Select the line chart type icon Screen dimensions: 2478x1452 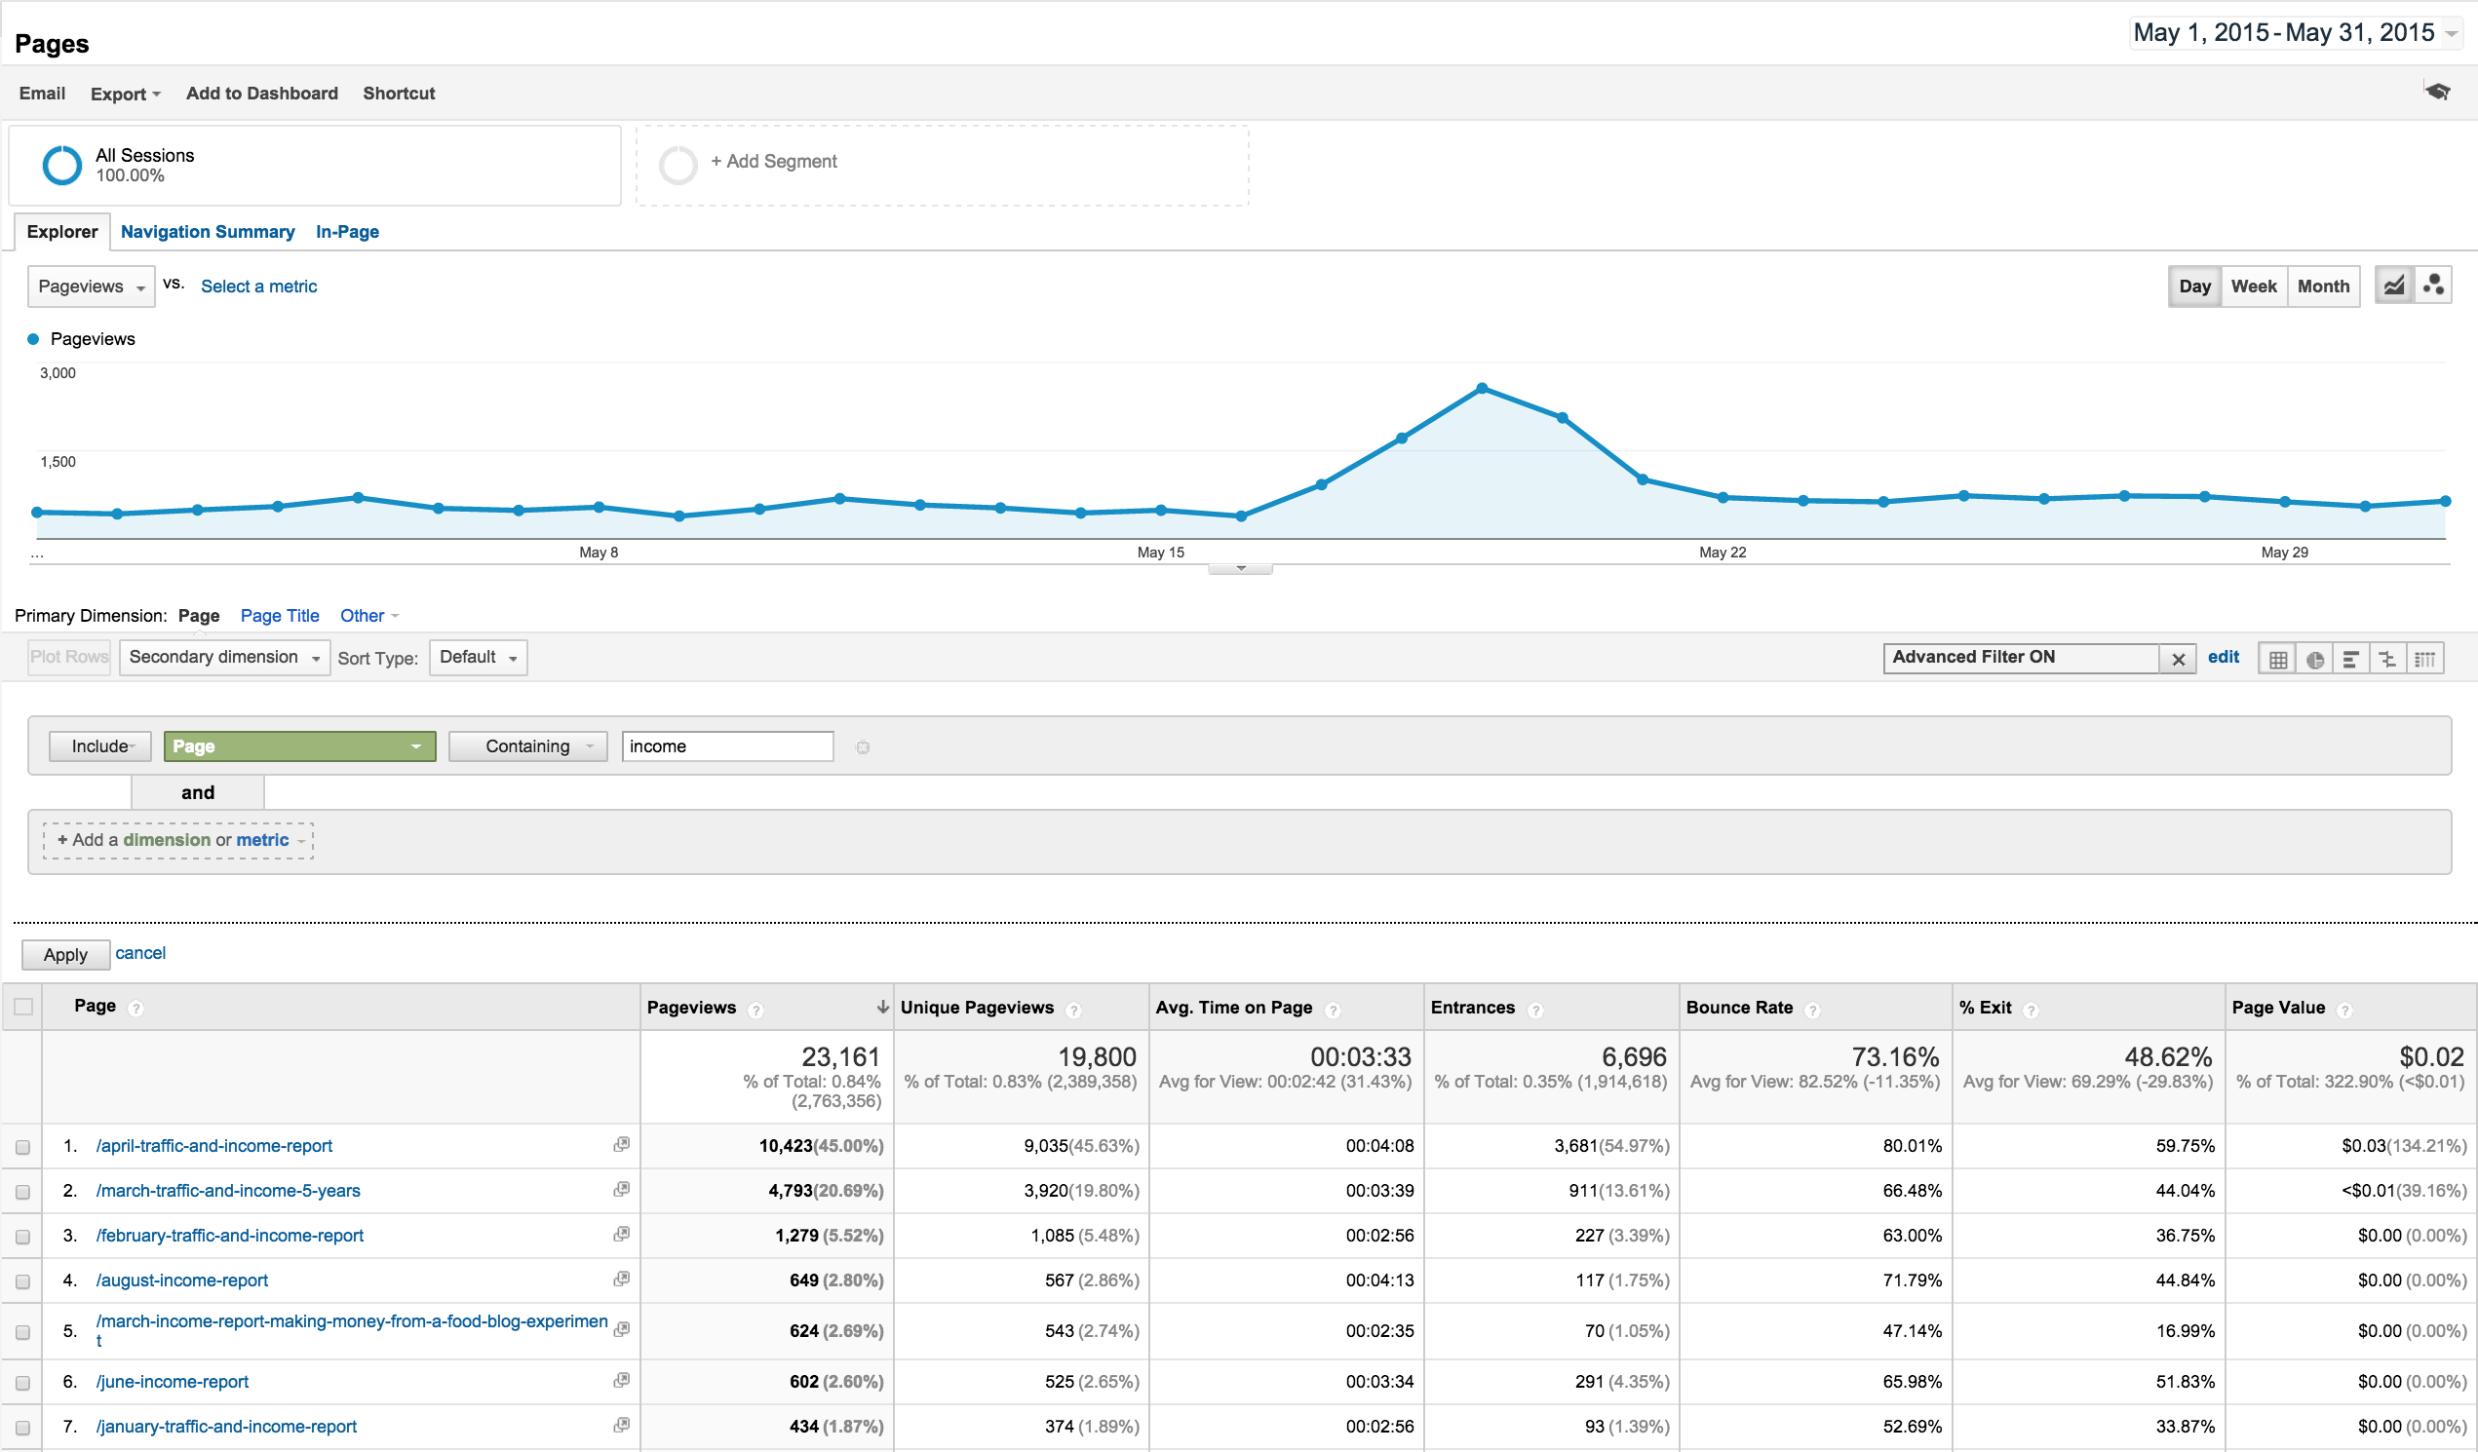(x=2394, y=287)
